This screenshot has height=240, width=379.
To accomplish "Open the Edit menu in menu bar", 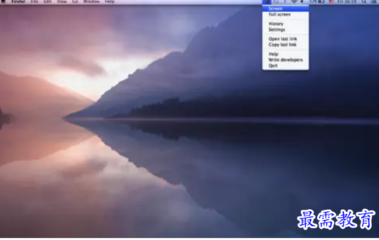I will [47, 1].
